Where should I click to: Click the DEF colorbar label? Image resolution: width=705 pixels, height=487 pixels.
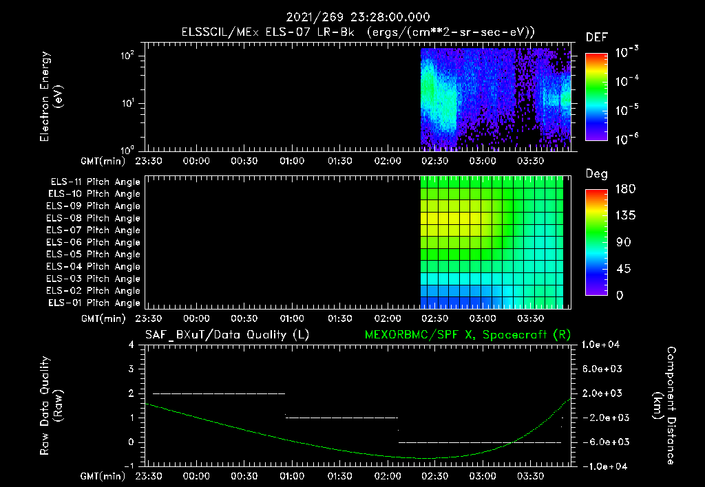click(596, 38)
